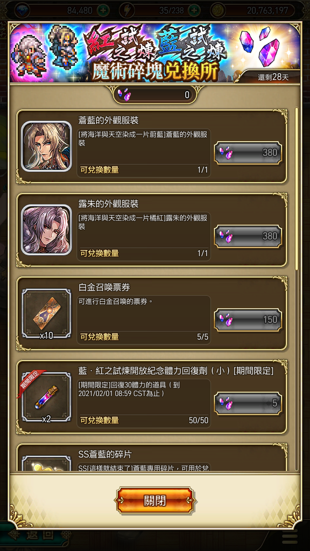
Task: Select the limited stamina potion icon
Action: (46, 397)
